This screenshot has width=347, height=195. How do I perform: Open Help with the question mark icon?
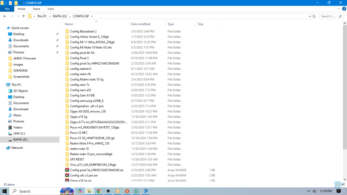(344, 9)
